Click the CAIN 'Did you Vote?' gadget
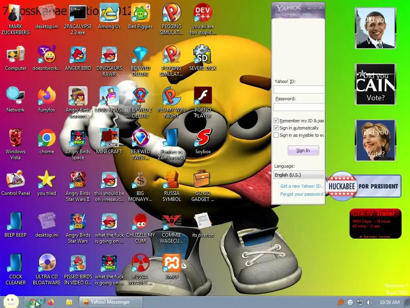The width and height of the screenshot is (410, 308). (x=376, y=84)
